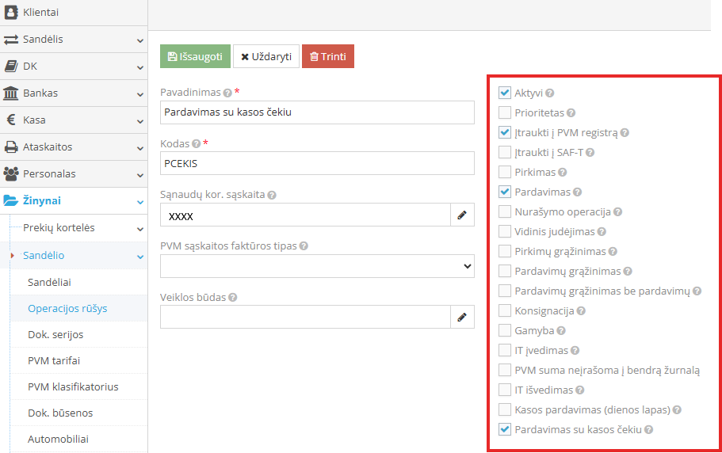Screen dimensions: 722x453
Task: Save with the Išsaugoti button
Action: [x=195, y=56]
